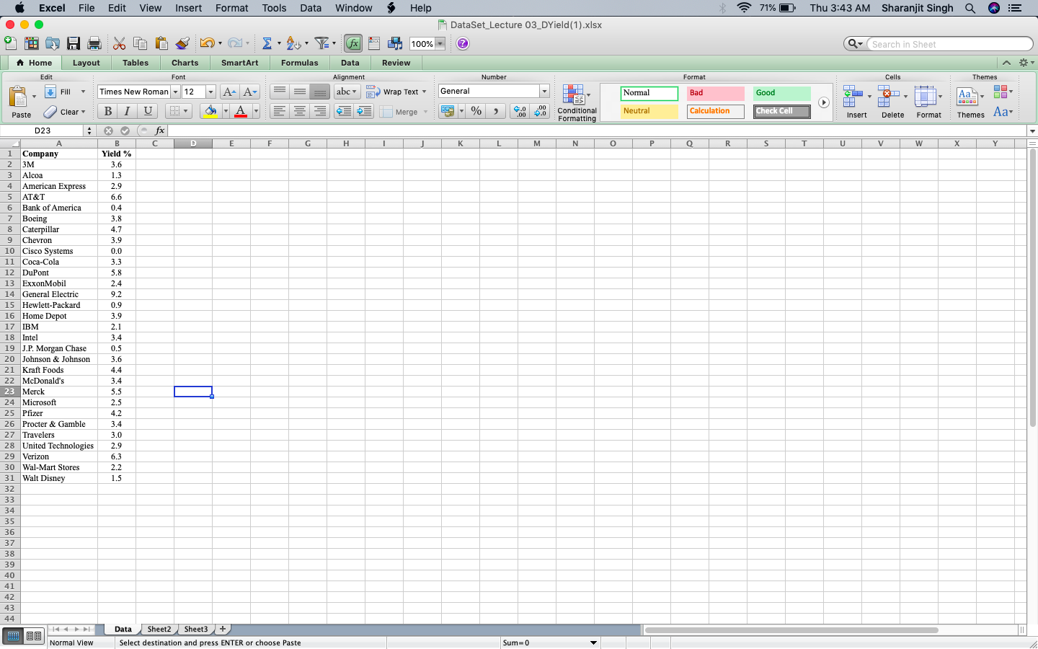Switch to Sheet2 tab
The width and height of the screenshot is (1038, 649).
(x=159, y=629)
